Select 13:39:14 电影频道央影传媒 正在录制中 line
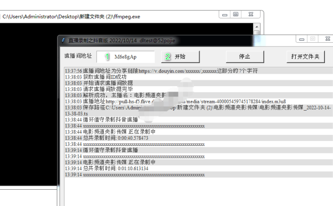The height and width of the screenshot is (206, 333). (198, 162)
